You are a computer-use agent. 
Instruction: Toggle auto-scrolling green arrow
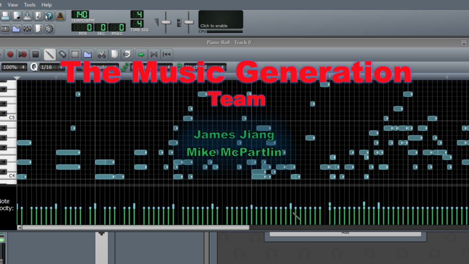coord(141,54)
